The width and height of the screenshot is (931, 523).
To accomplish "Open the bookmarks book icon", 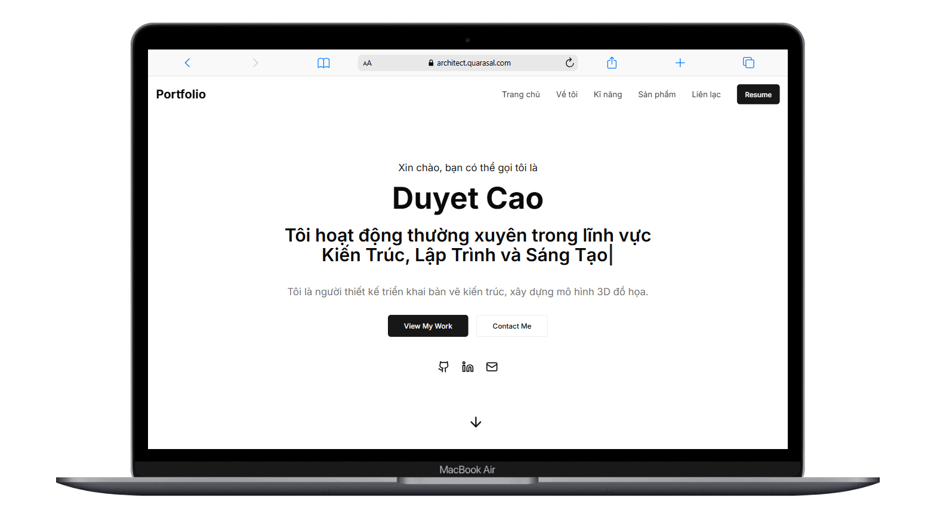I will (323, 63).
